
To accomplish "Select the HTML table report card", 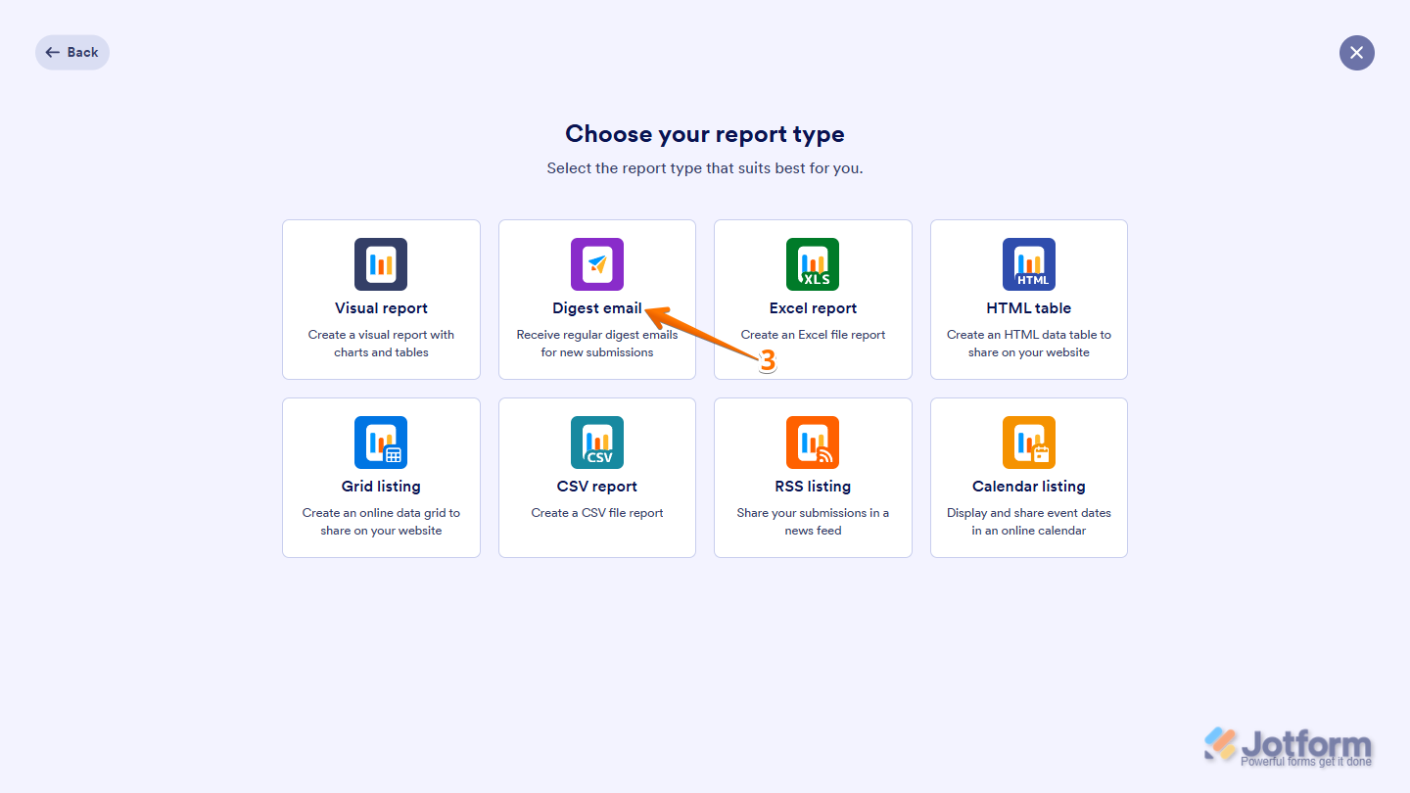I will click(1028, 299).
